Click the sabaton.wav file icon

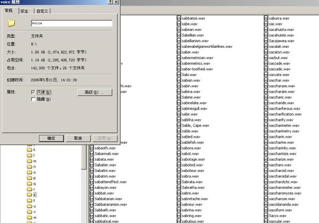point(91,176)
